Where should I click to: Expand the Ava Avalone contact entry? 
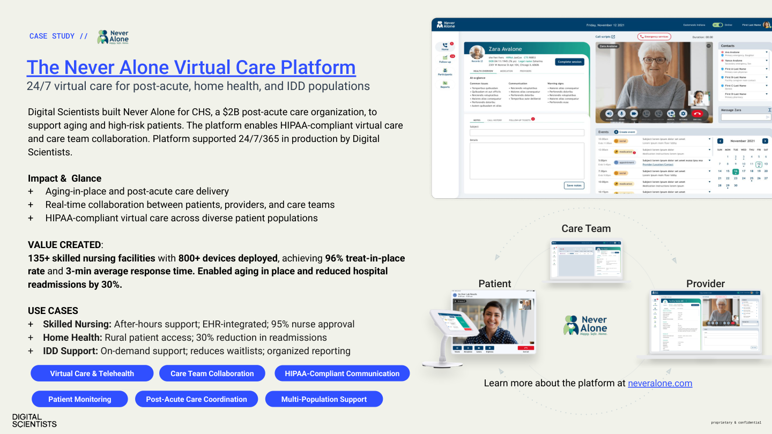click(x=767, y=53)
